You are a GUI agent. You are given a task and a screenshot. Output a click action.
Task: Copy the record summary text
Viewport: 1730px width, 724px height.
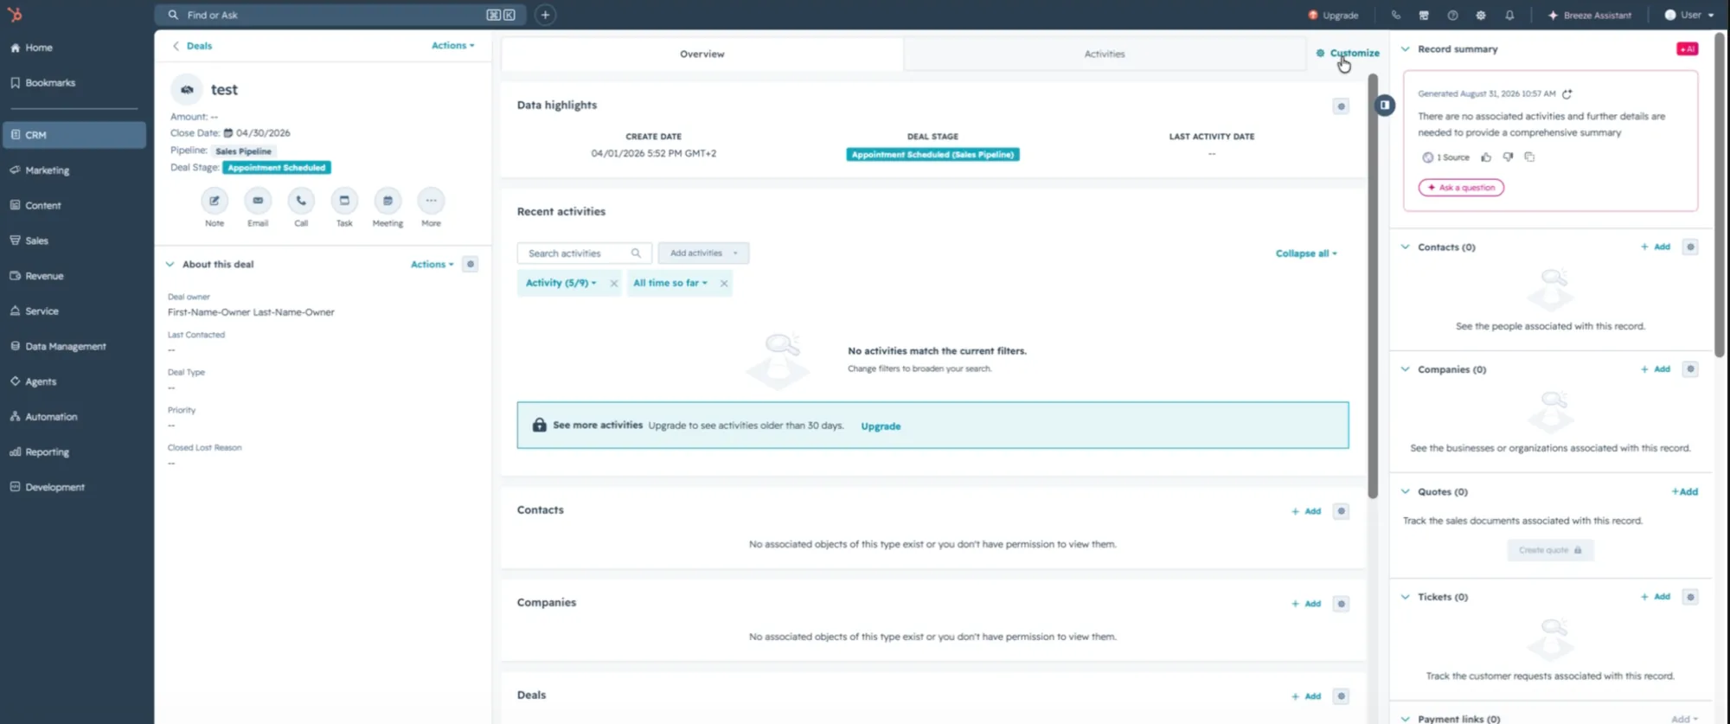click(1529, 157)
